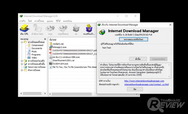The image size is (188, 114).
Task: Click the PDF icon of 0105547...SVSR027.pdf
Action: pos(51,50)
